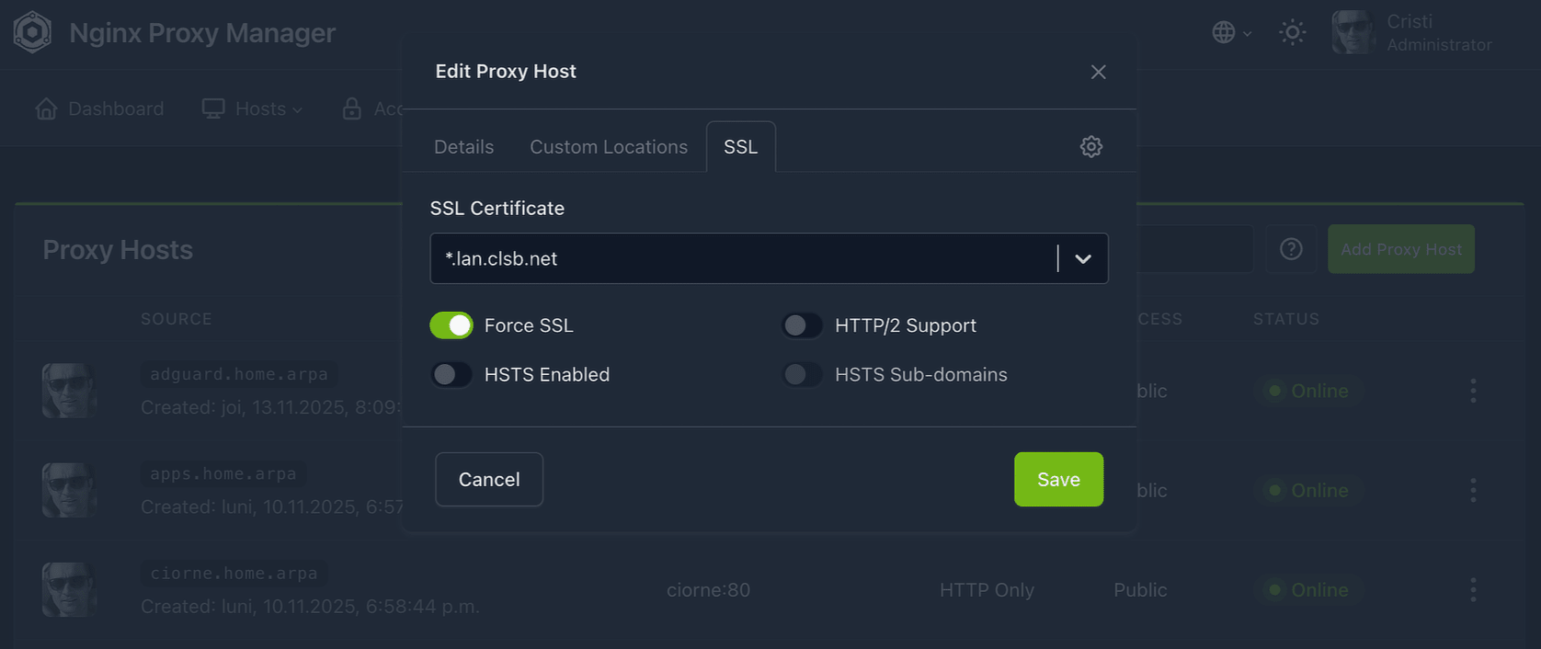Screen dimensions: 1541x649
Task: Toggle the light theme sun icon
Action: click(1292, 33)
